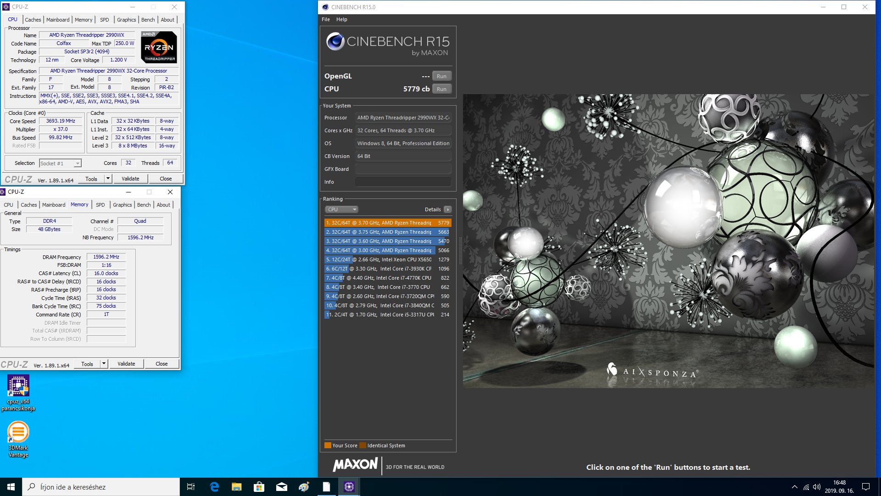Open Mail app from taskbar
Screen dimensions: 881x496
pos(282,487)
